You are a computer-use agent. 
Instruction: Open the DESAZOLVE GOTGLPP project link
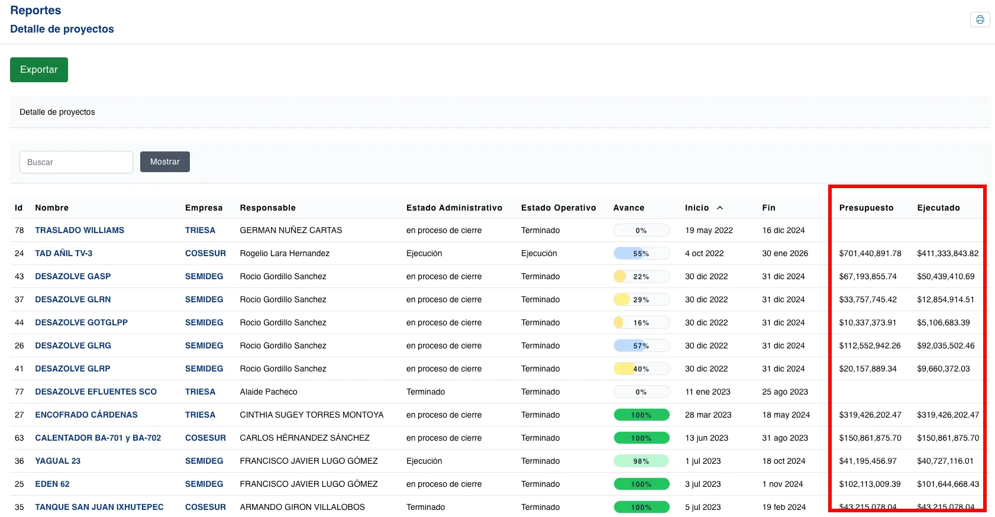[81, 322]
